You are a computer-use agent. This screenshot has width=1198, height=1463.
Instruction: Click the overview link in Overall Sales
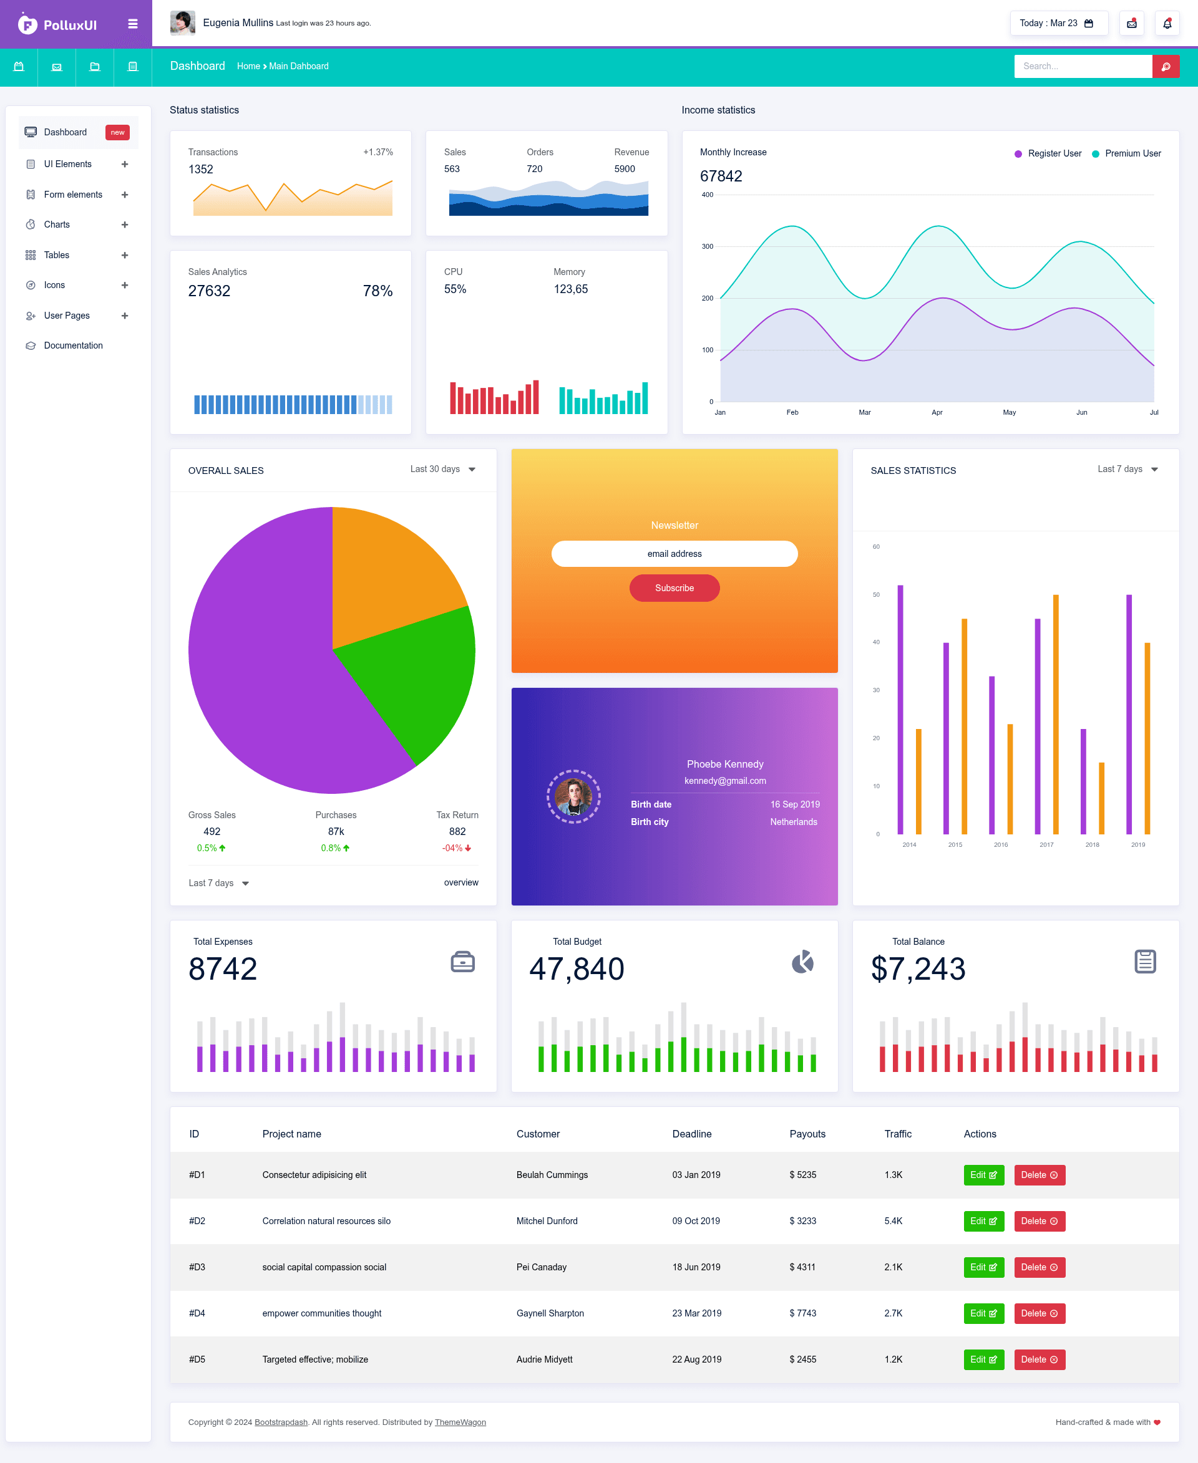point(461,882)
